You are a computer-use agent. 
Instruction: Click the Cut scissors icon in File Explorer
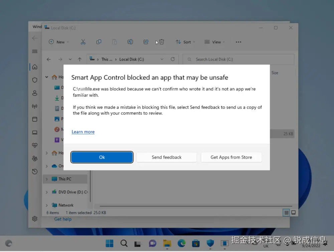[x=83, y=42]
